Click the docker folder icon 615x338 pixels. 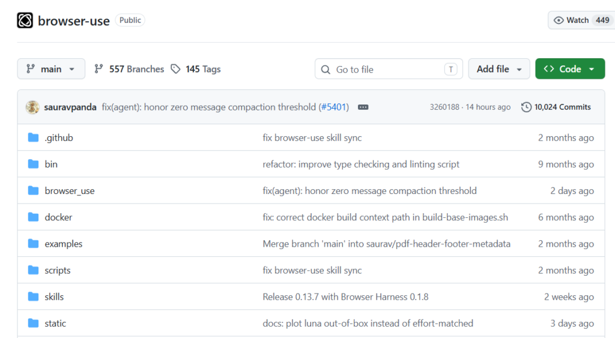tap(34, 217)
